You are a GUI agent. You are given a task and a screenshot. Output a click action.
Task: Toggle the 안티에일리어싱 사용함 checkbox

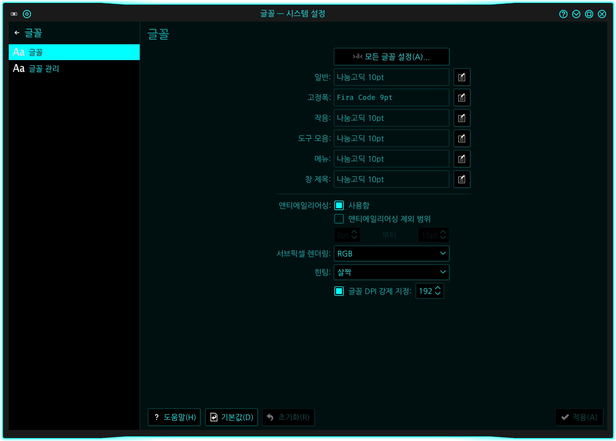point(339,205)
